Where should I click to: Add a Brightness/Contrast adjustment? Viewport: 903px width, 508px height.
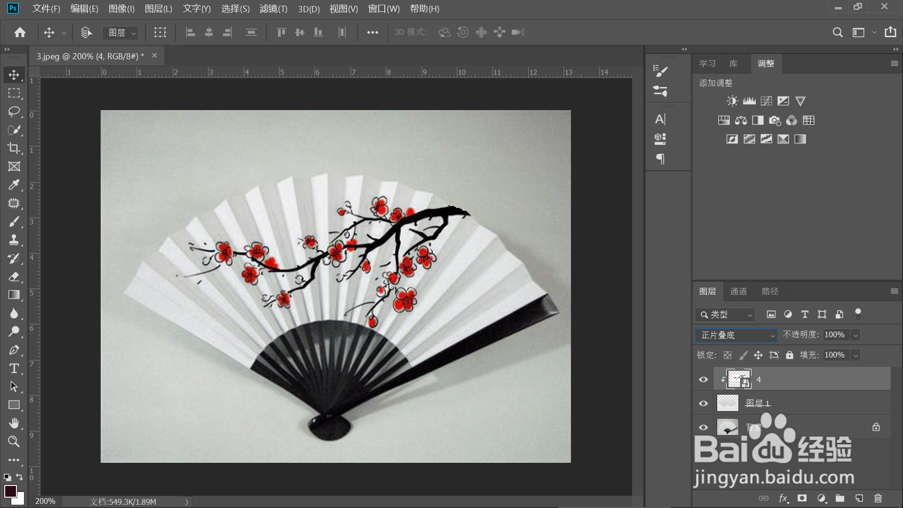(732, 101)
